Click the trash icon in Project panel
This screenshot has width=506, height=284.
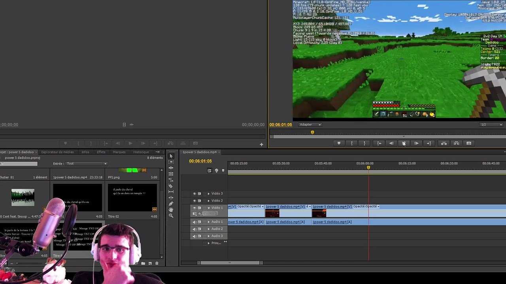(x=157, y=263)
